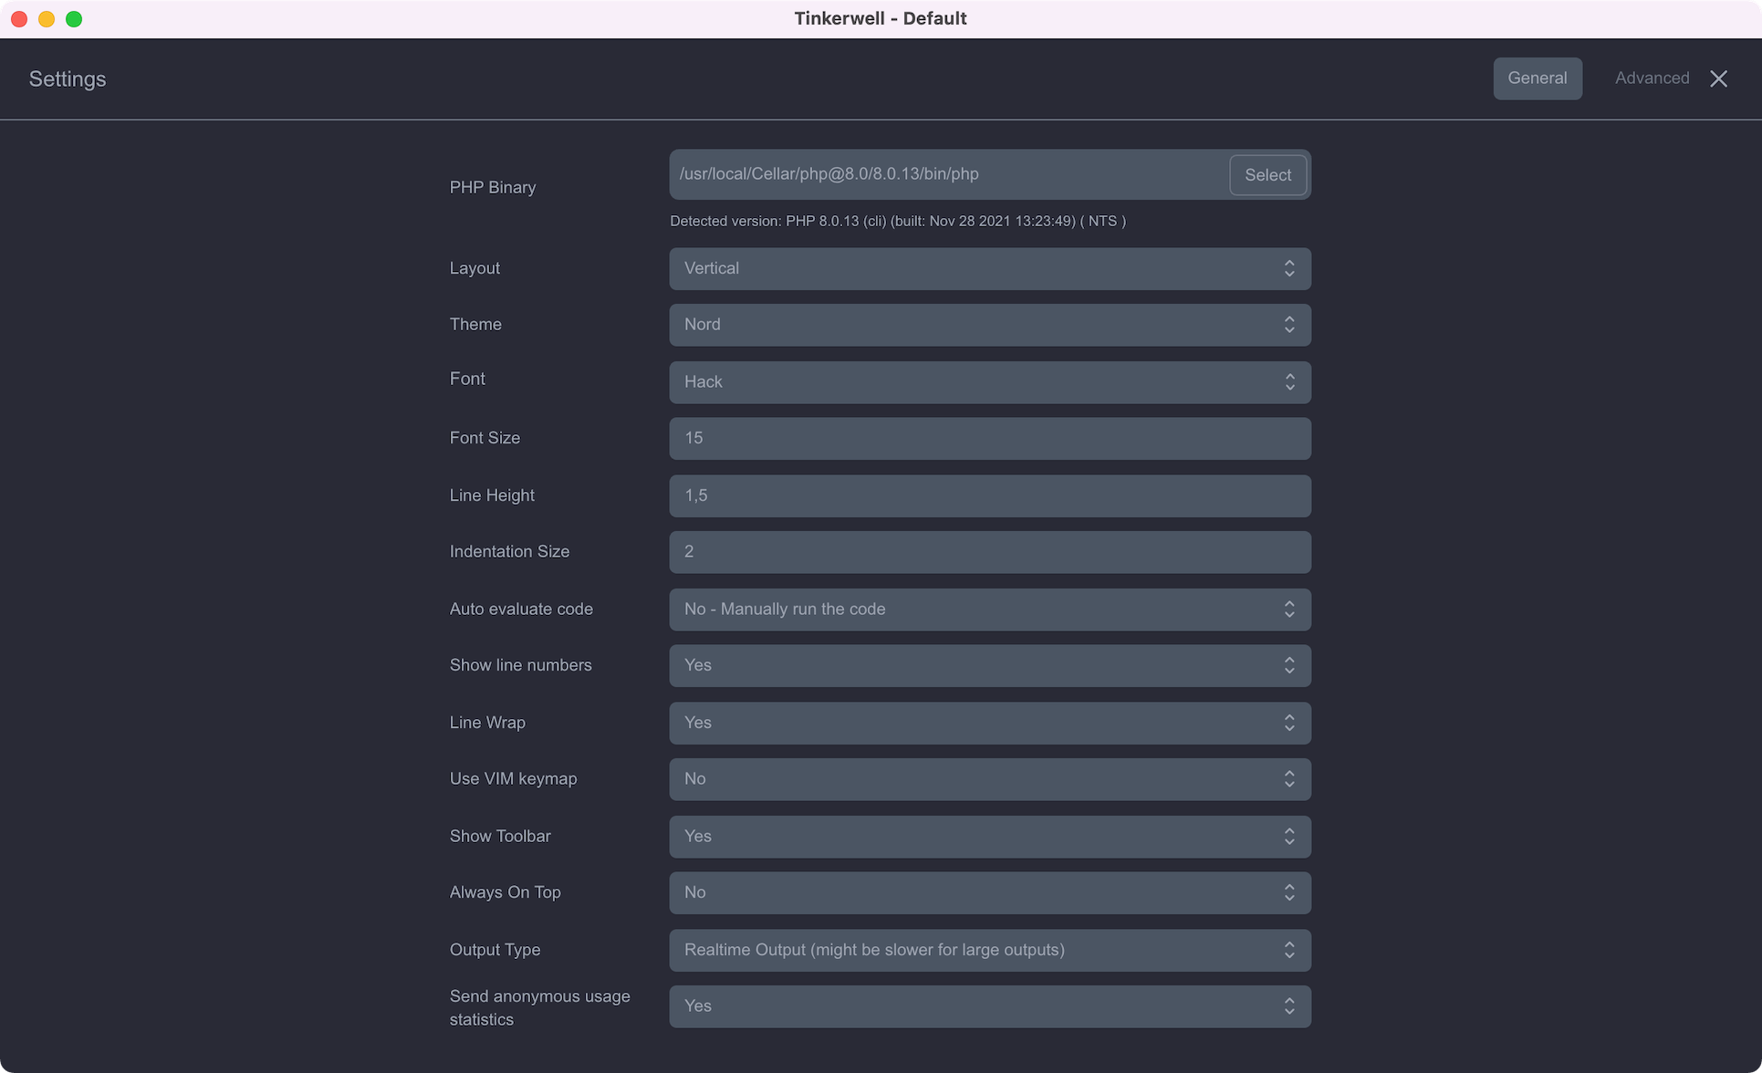Click the Auto evaluate code label
The image size is (1762, 1073).
click(x=521, y=609)
